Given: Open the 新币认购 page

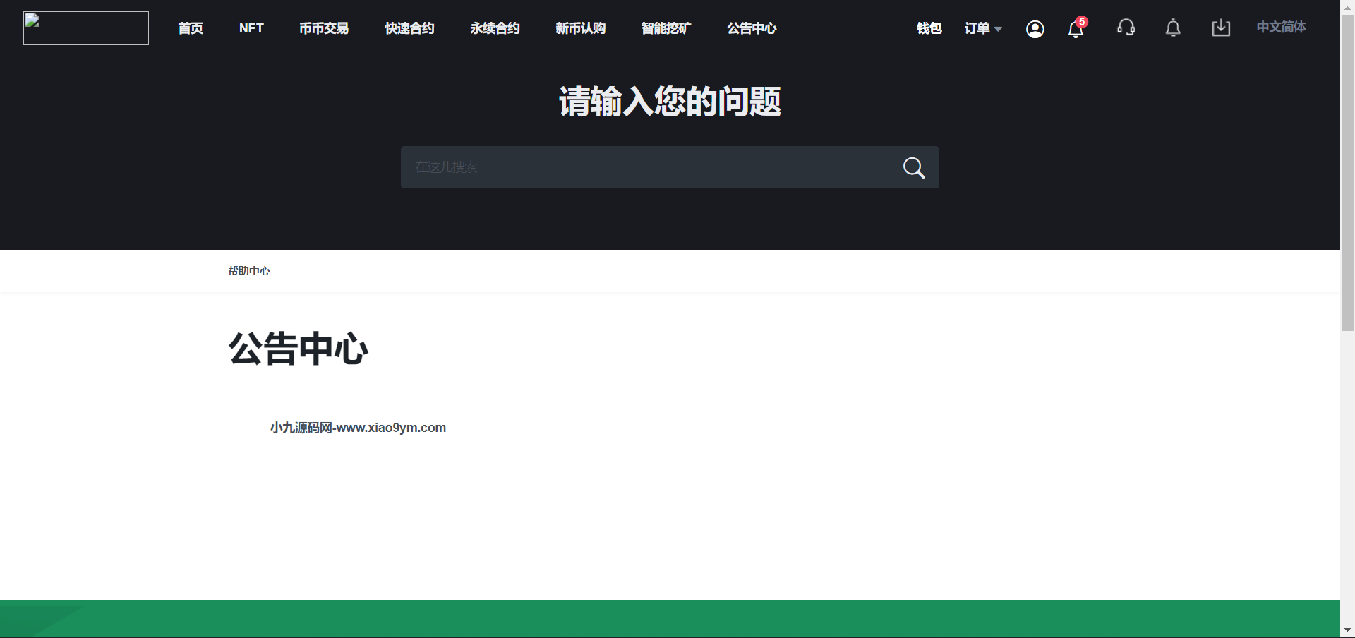Looking at the screenshot, I should tap(580, 28).
